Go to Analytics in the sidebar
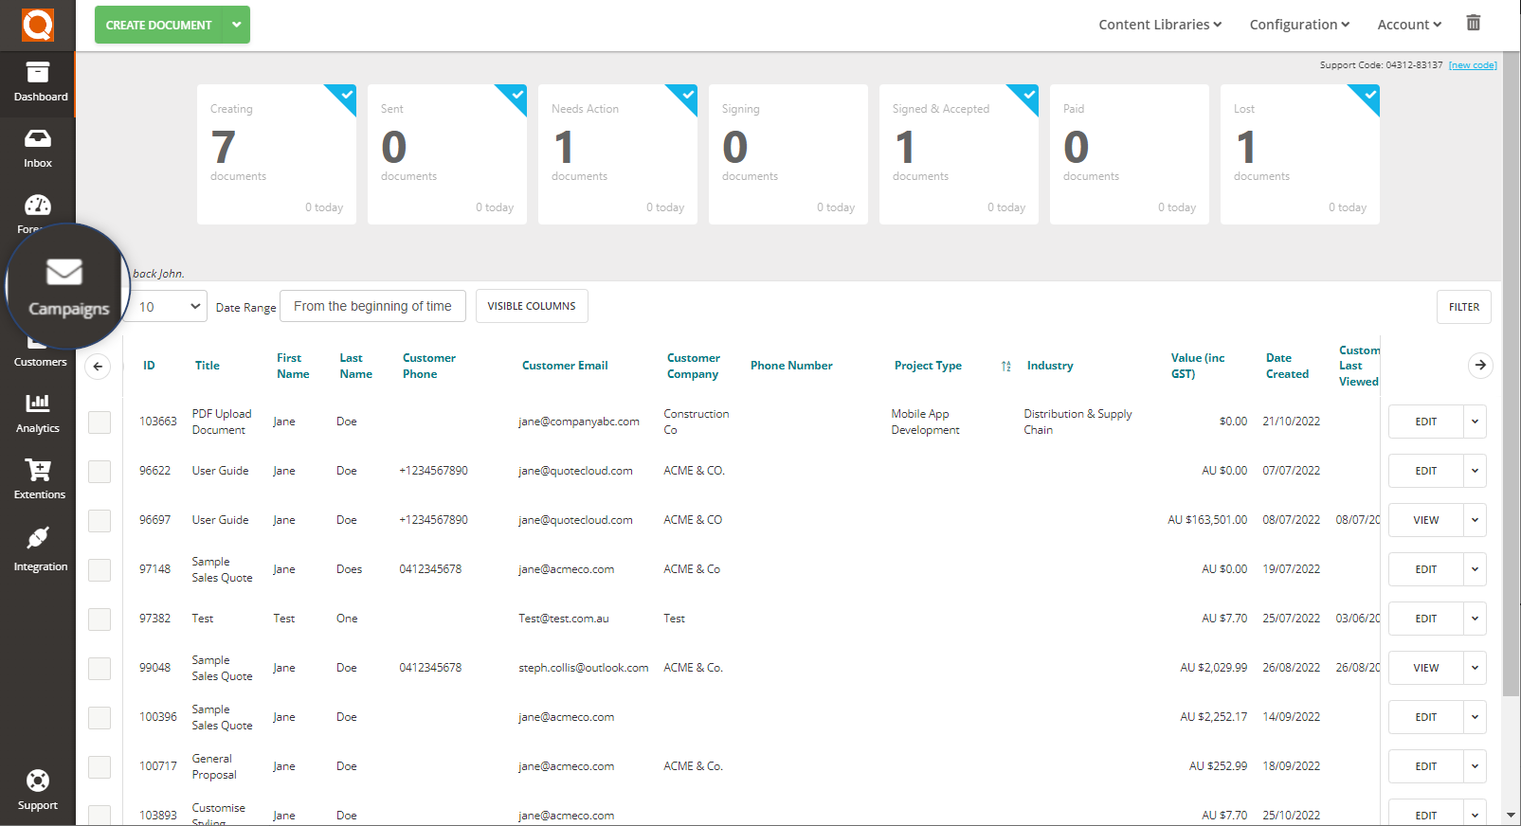 [x=38, y=413]
